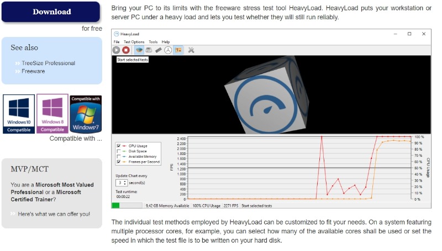Image resolution: width=442 pixels, height=251 pixels.
Task: Click the 'Test runtime' 00:00:22 value
Action: coord(123,197)
